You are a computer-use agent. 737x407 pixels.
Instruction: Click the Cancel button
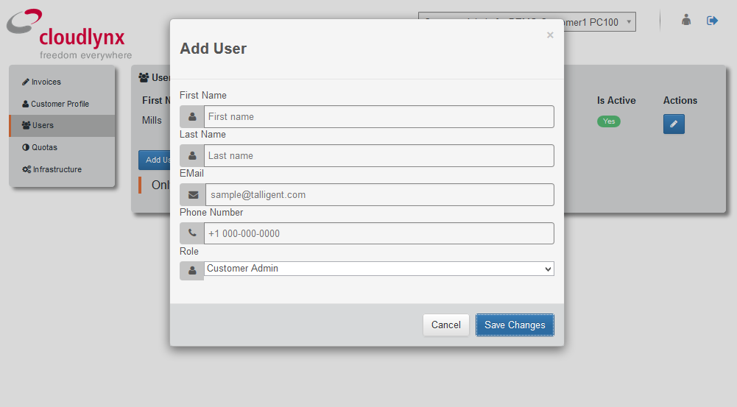(x=446, y=325)
